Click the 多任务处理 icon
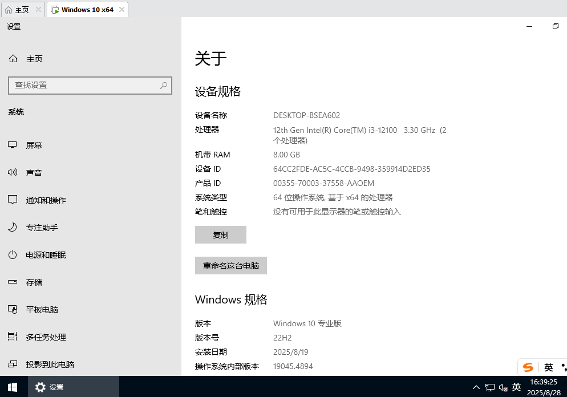The height and width of the screenshot is (397, 567). 13,337
